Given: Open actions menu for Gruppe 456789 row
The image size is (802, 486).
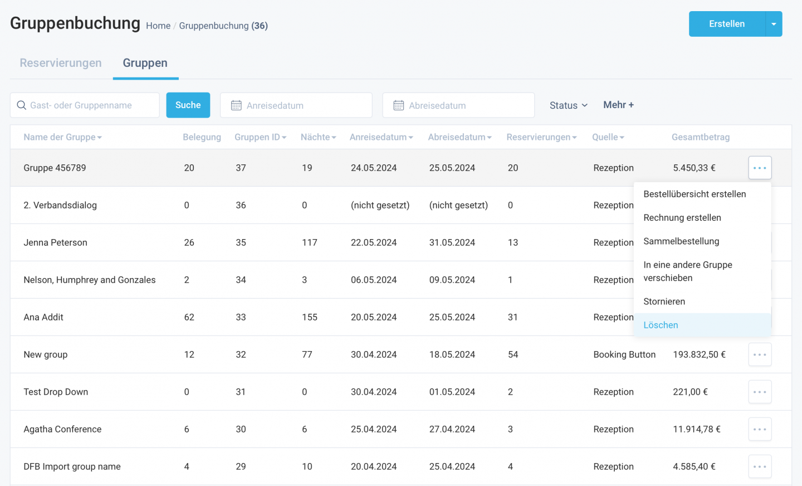Looking at the screenshot, I should [x=760, y=168].
